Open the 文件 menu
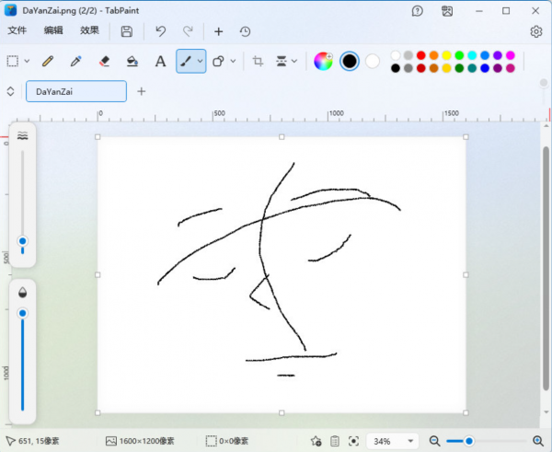552x452 pixels. (17, 30)
